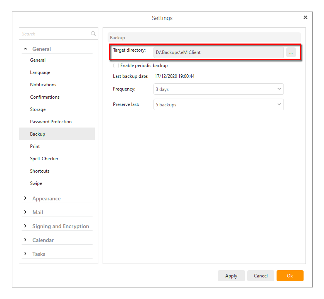The height and width of the screenshot is (299, 324).
Task: Focus the settings Search field
Action: 56,34
